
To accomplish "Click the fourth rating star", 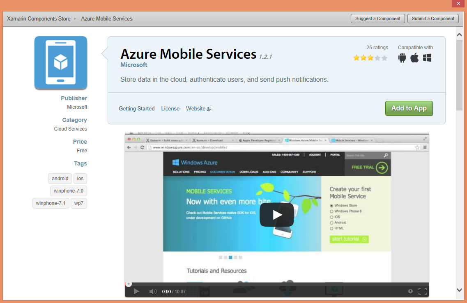I will click(x=377, y=58).
